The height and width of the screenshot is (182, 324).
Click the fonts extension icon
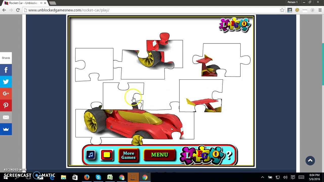(305, 10)
